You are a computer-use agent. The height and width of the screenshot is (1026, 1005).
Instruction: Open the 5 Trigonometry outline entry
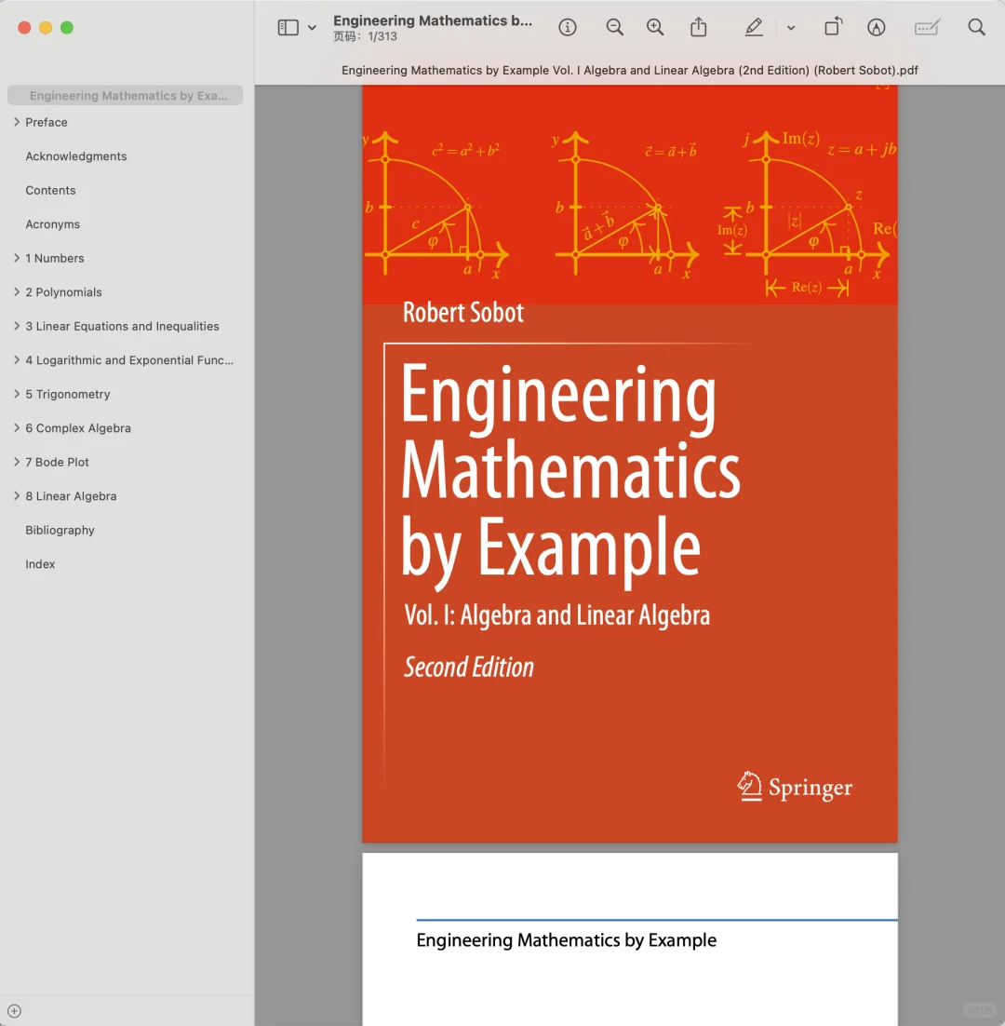(67, 395)
